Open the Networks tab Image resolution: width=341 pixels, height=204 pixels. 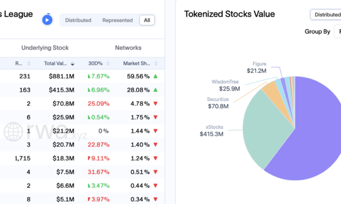point(128,48)
